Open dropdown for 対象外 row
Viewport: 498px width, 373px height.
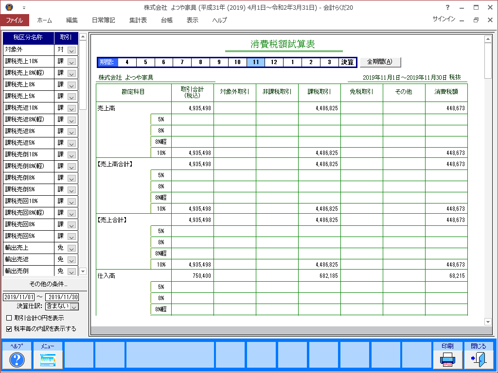pyautogui.click(x=71, y=50)
